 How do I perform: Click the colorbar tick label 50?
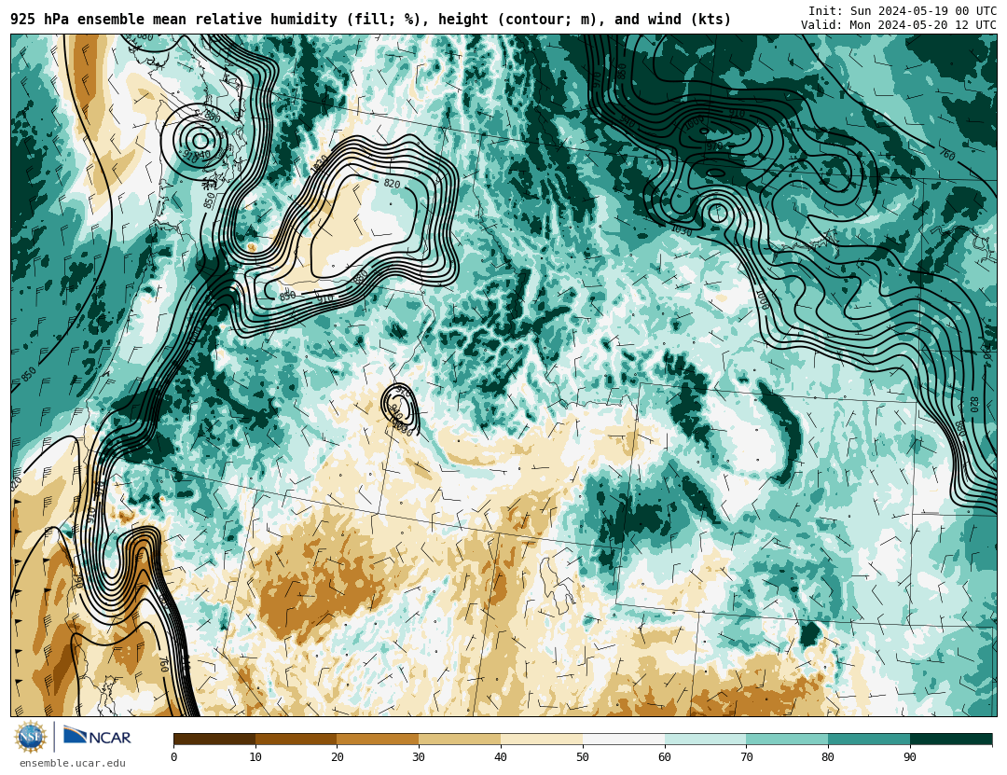click(583, 757)
